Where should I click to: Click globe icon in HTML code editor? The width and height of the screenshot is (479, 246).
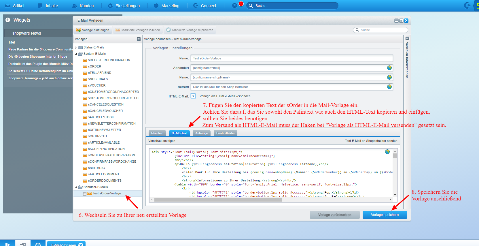(387, 152)
